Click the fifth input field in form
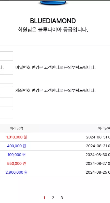110x203 pixels. coord(7,102)
